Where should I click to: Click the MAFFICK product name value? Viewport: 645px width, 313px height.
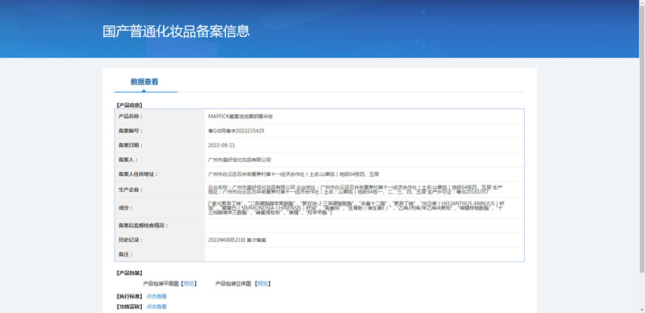pos(240,116)
